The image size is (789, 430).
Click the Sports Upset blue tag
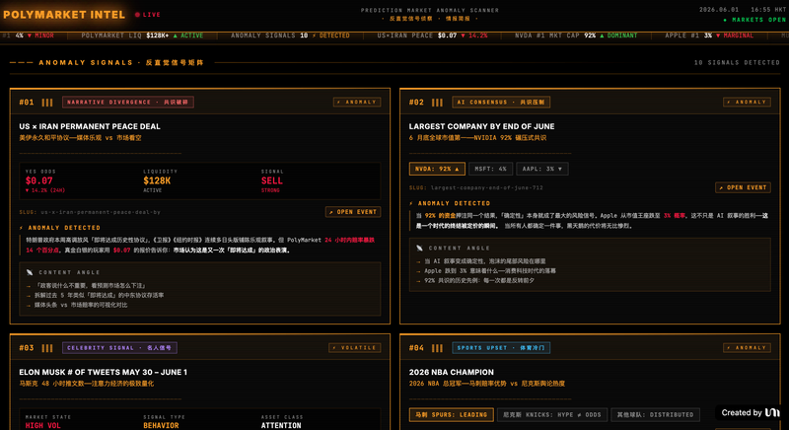point(501,348)
